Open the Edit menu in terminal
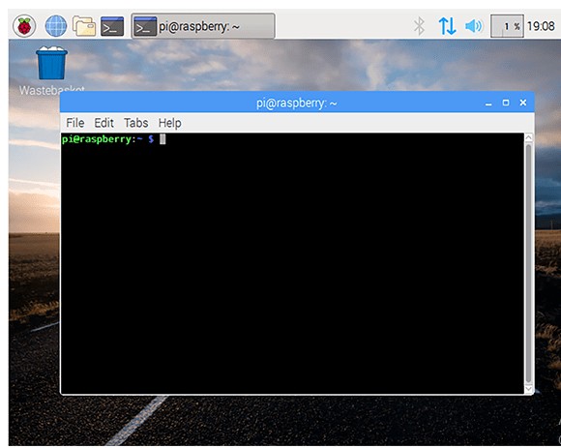 tap(103, 123)
